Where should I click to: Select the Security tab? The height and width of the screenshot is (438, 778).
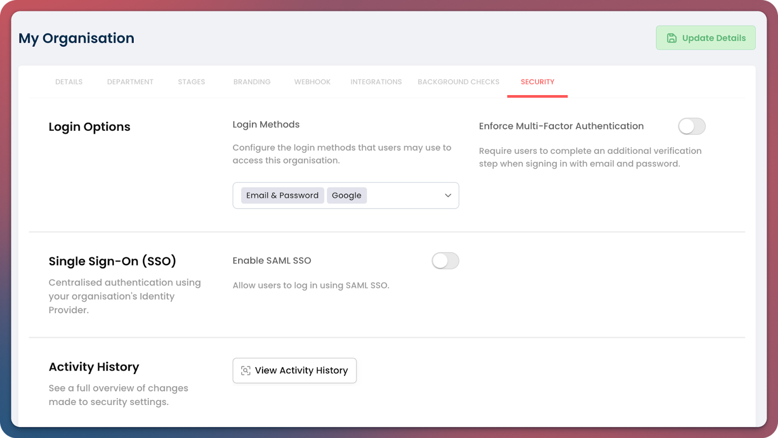[537, 82]
